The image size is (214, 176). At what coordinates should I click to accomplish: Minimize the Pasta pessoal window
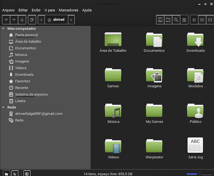click(x=200, y=4)
